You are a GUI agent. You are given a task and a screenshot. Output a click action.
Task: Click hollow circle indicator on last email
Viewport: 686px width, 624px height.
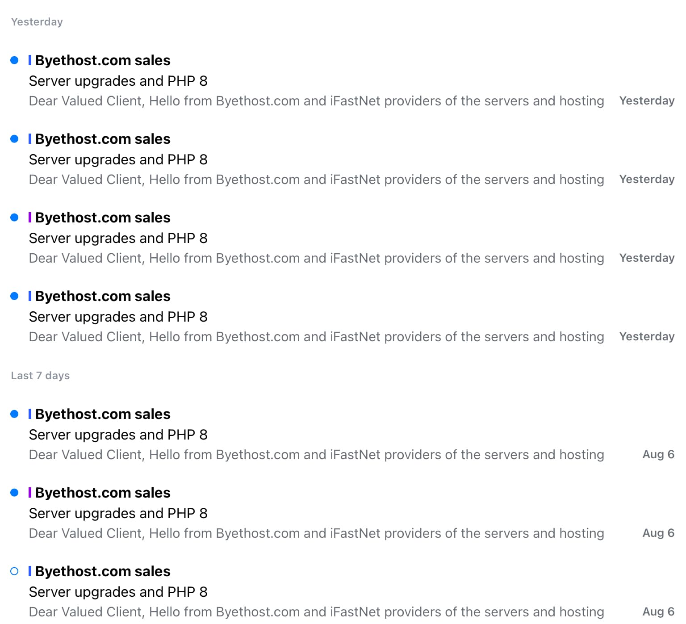pos(14,571)
